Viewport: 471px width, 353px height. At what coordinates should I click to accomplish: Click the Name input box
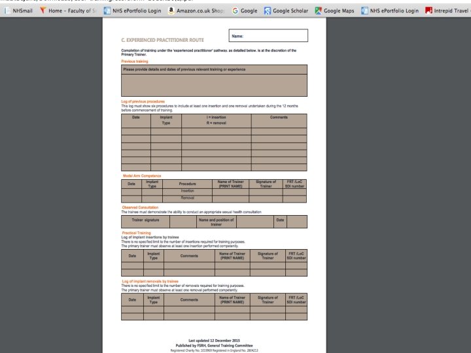coord(268,35)
